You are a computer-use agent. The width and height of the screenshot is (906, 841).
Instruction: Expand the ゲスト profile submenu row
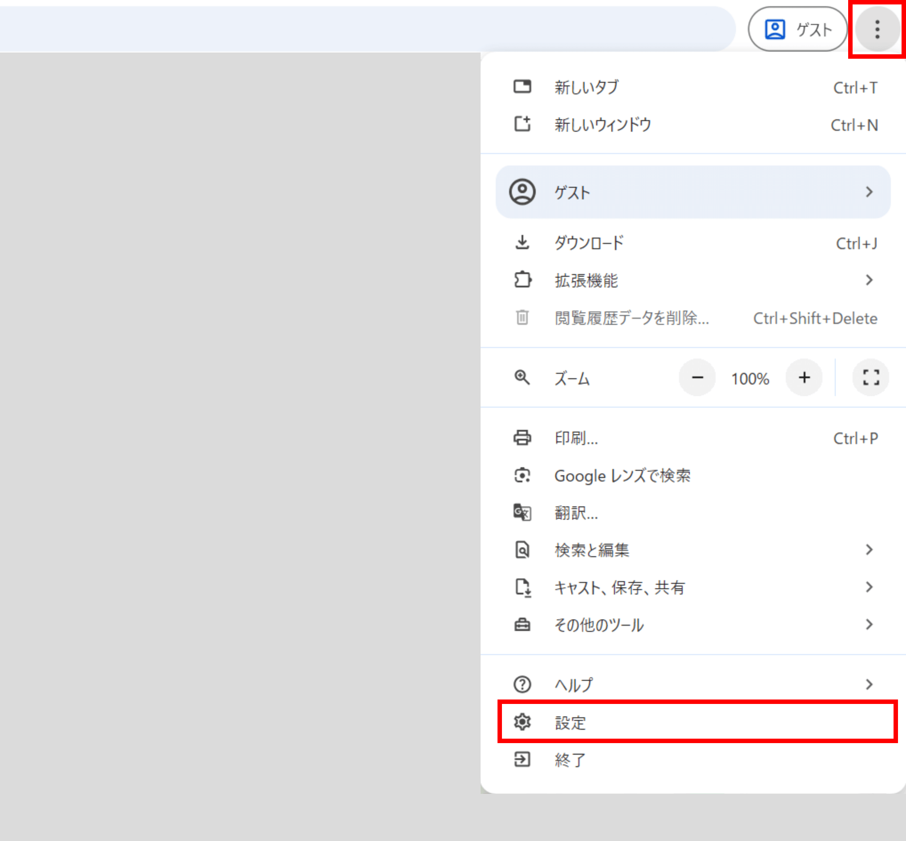[692, 192]
